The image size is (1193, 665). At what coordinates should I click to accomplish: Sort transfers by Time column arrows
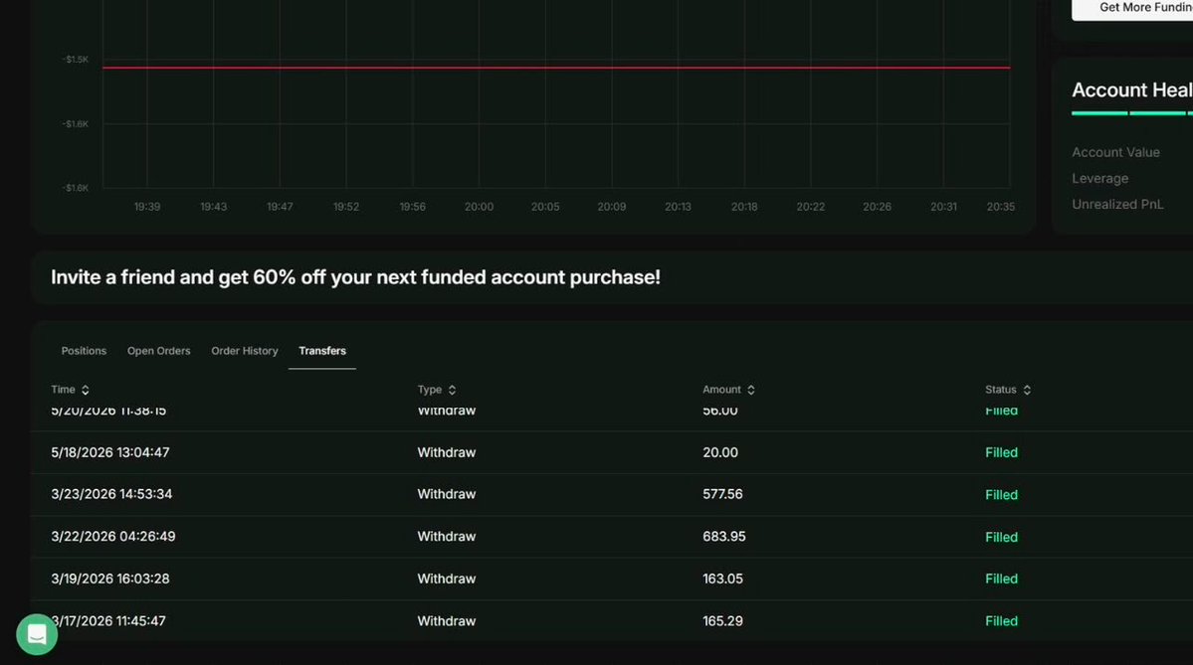(86, 390)
